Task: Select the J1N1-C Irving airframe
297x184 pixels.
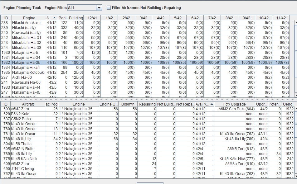Action: pyautogui.click(x=147, y=169)
